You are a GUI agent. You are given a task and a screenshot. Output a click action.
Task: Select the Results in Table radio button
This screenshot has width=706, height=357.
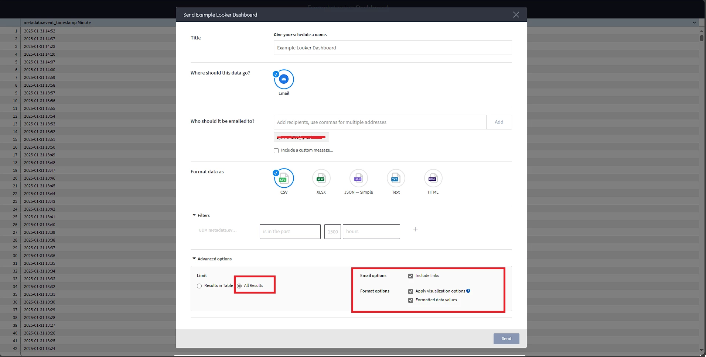[199, 286]
